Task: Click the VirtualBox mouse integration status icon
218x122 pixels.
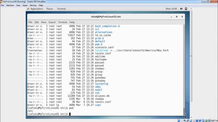Action: (x=206, y=121)
